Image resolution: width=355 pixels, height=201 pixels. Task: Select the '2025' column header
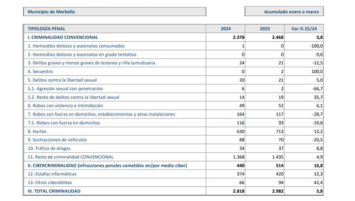point(265,29)
